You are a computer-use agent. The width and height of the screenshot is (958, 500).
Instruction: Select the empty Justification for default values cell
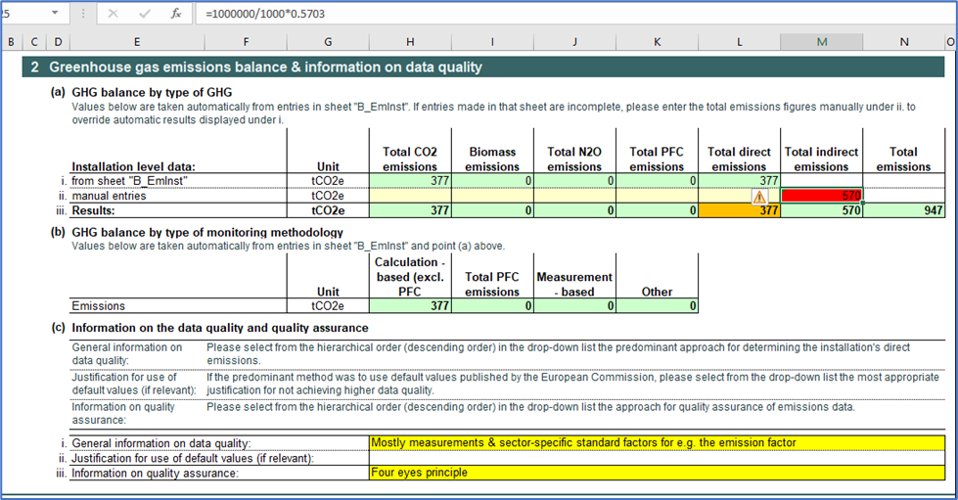click(657, 458)
